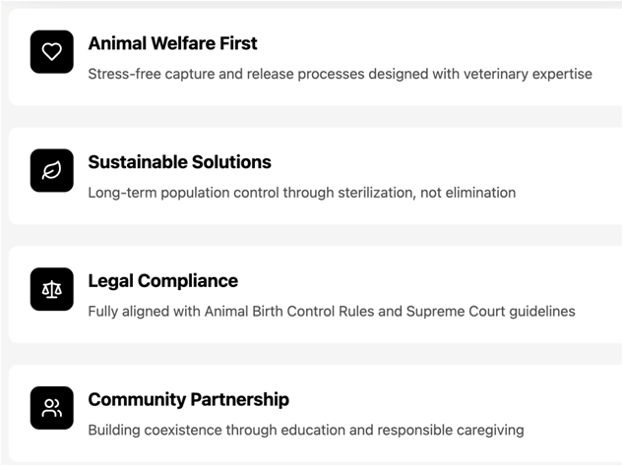Select the Animal Welfare First heading

[x=172, y=43]
